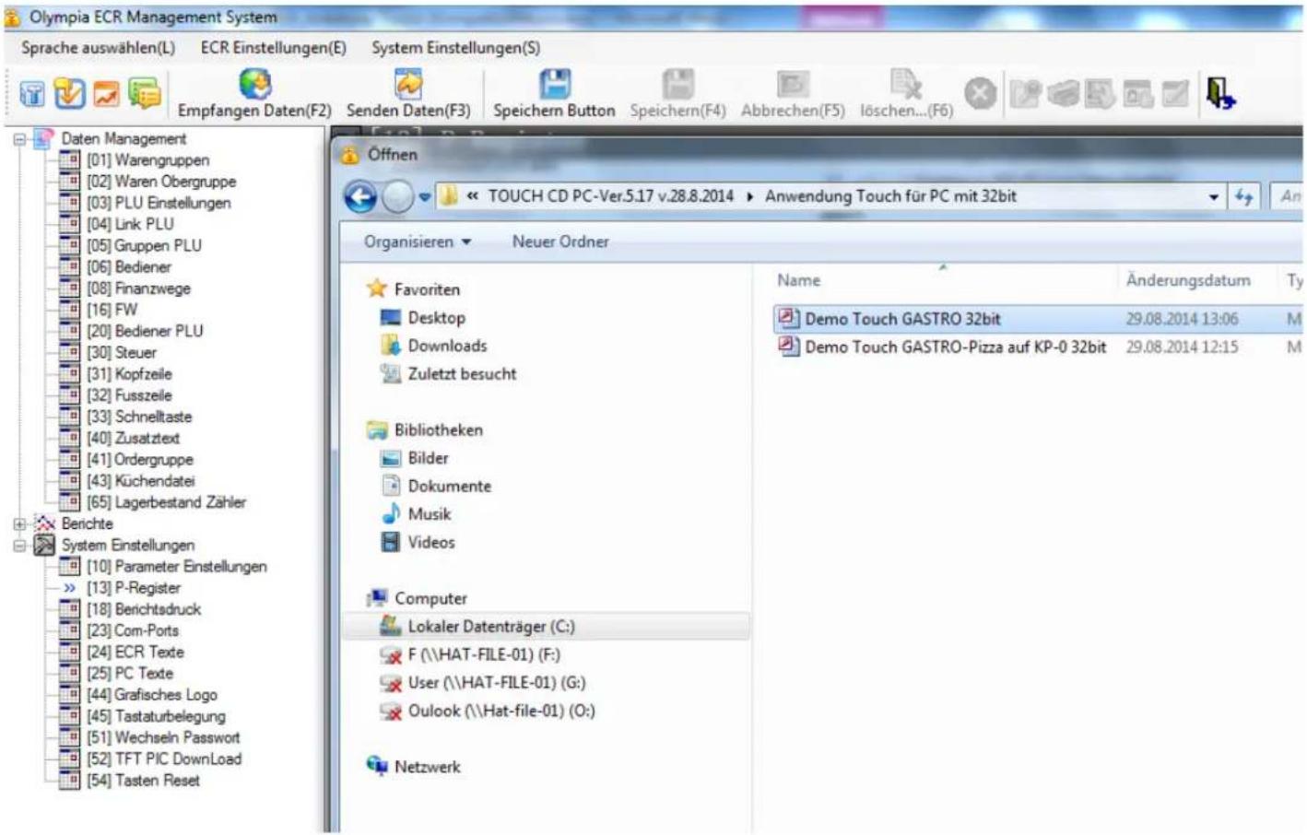
Task: Click the refresh button beside address bar
Action: (1243, 196)
